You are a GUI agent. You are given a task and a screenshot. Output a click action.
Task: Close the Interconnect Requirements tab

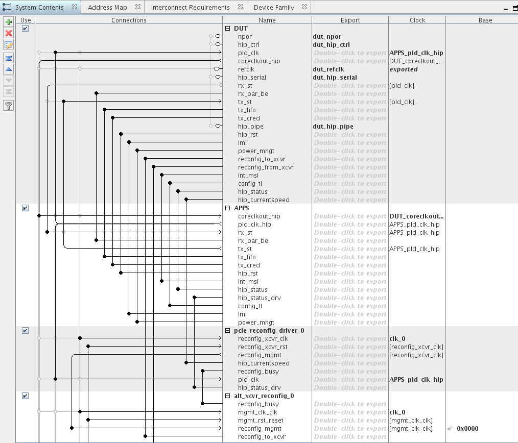click(241, 7)
